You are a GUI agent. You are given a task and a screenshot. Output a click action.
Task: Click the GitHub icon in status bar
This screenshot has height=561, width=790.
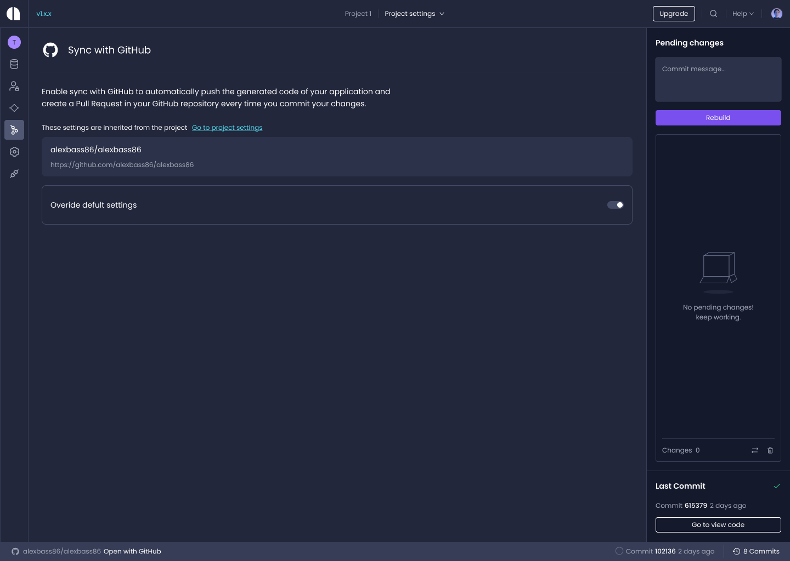pyautogui.click(x=15, y=552)
